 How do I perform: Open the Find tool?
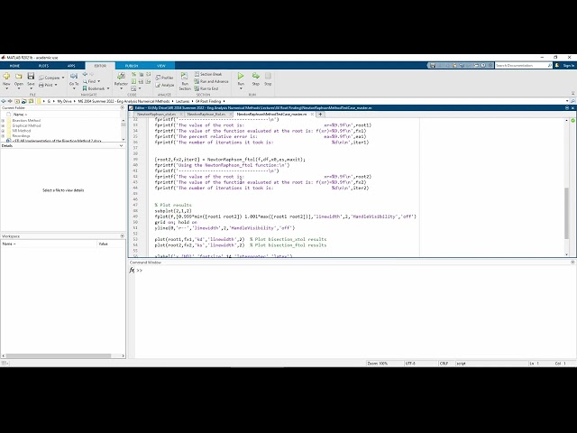pyautogui.click(x=91, y=81)
